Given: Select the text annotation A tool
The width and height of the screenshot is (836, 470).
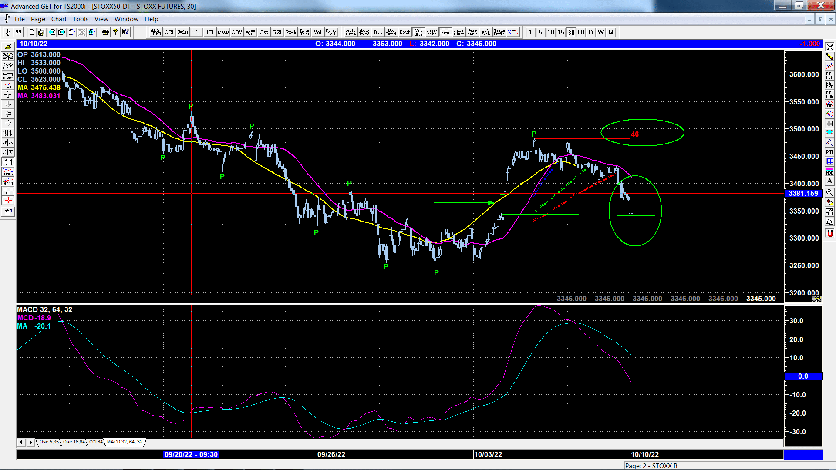Looking at the screenshot, I should [829, 181].
